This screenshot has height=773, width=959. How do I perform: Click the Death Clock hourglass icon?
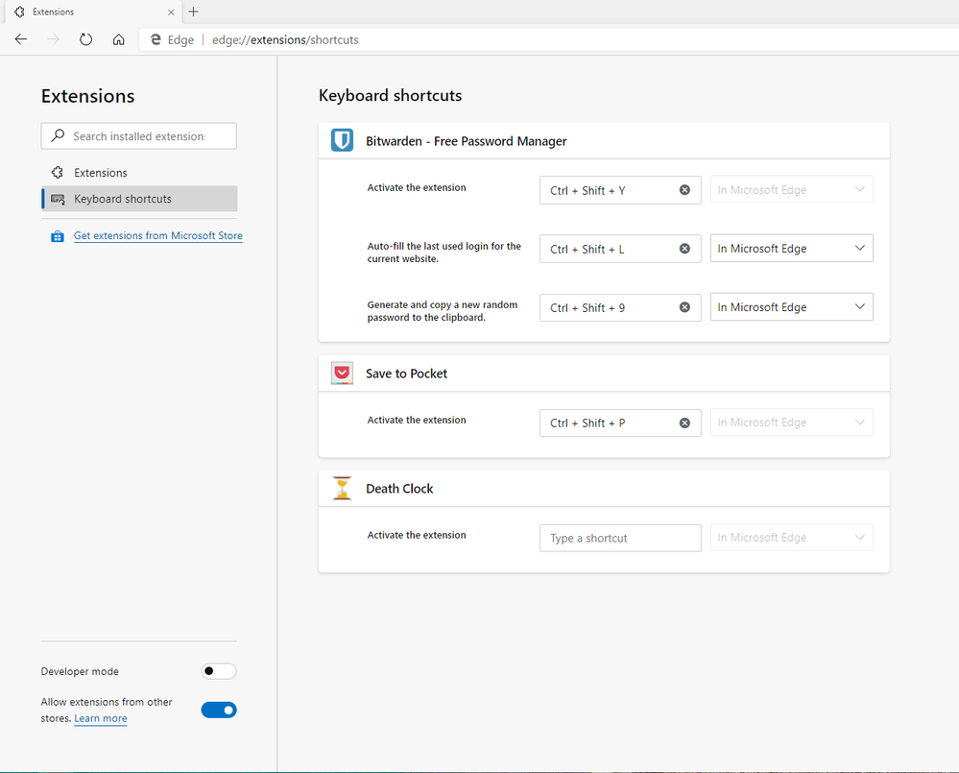pos(342,488)
